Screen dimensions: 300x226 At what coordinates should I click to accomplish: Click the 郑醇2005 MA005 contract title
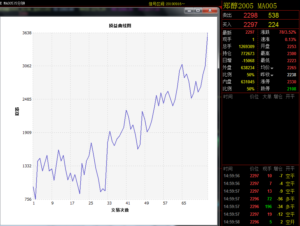(x=250, y=6)
